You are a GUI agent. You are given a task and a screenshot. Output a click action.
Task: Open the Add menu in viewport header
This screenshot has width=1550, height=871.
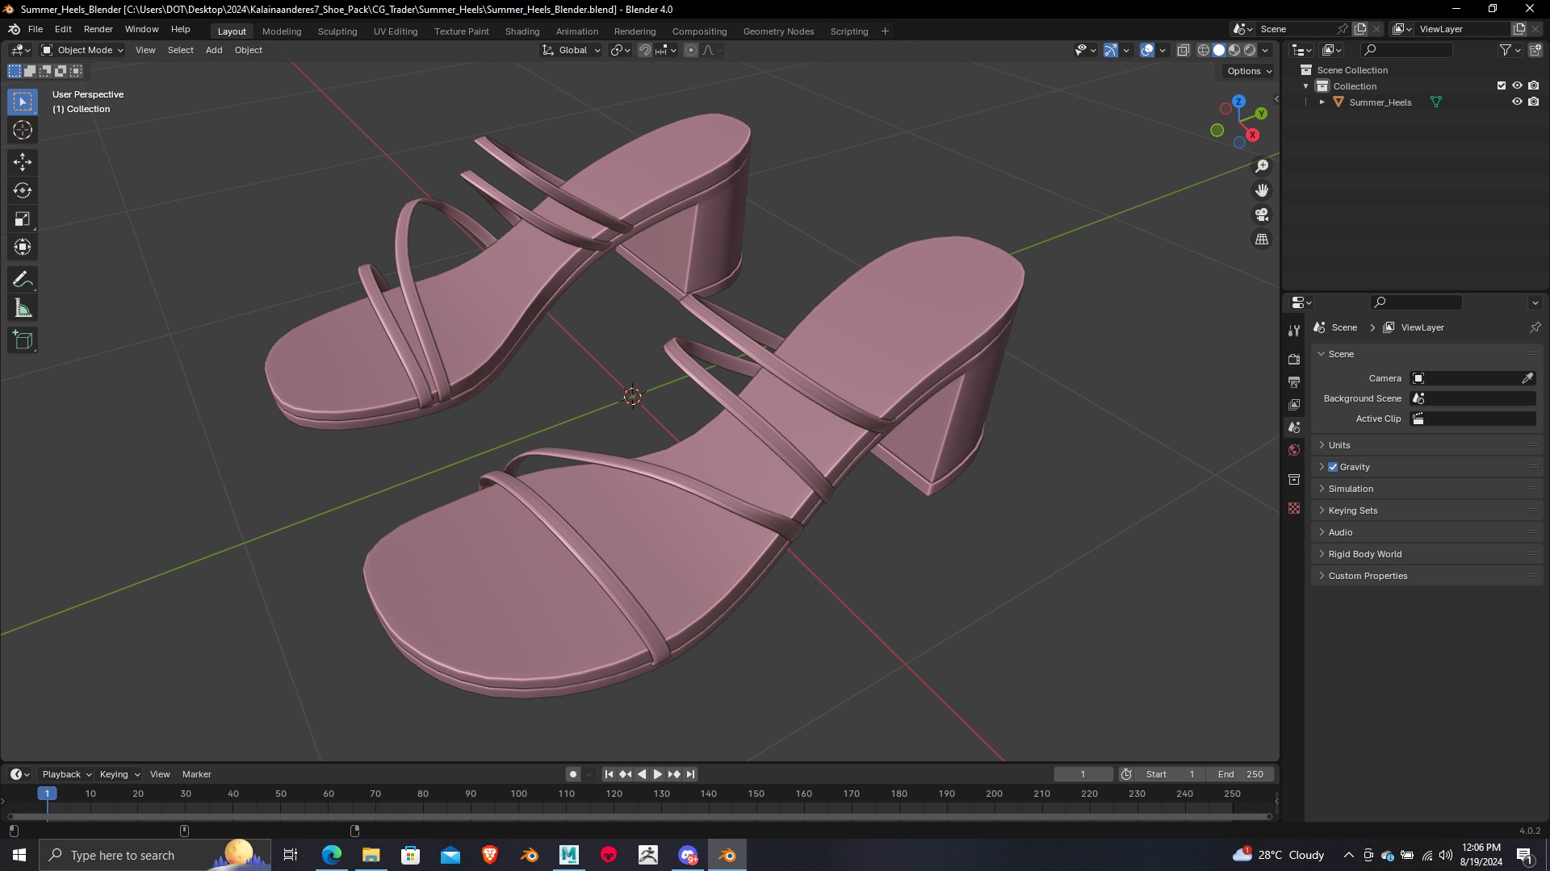pos(214,50)
